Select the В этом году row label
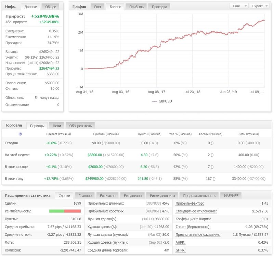This screenshot has height=257, width=274. [14, 179]
